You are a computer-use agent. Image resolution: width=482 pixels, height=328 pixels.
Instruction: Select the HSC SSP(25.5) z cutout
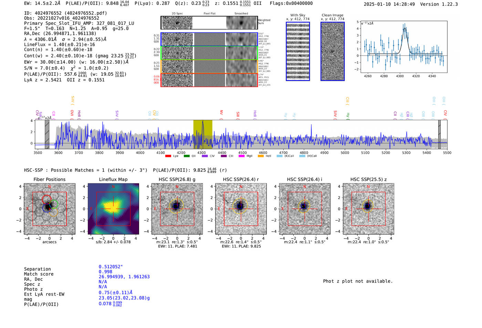coord(368,209)
